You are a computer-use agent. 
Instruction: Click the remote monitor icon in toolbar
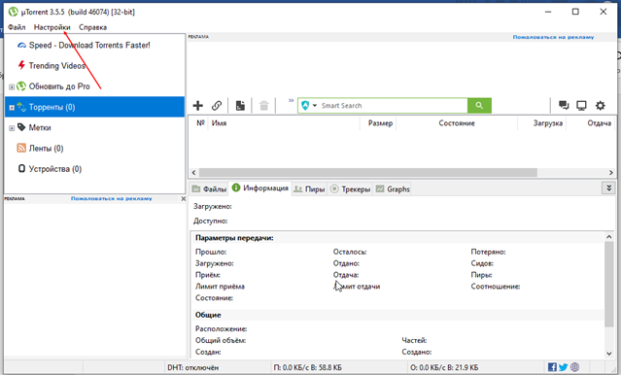tap(581, 105)
